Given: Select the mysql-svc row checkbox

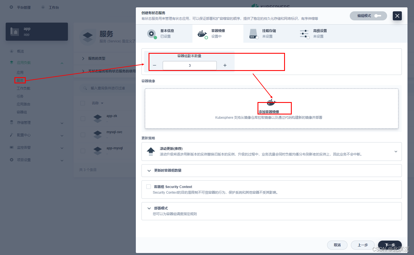Looking at the screenshot, I should (x=83, y=135).
